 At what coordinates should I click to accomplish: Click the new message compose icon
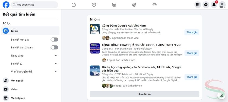(221, 95)
